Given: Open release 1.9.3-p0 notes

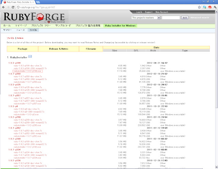Looking at the screenshot, I should click(x=13, y=106).
